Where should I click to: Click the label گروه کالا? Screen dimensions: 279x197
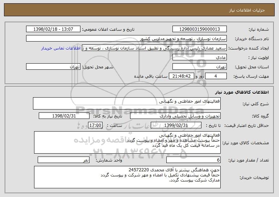tap(260, 116)
